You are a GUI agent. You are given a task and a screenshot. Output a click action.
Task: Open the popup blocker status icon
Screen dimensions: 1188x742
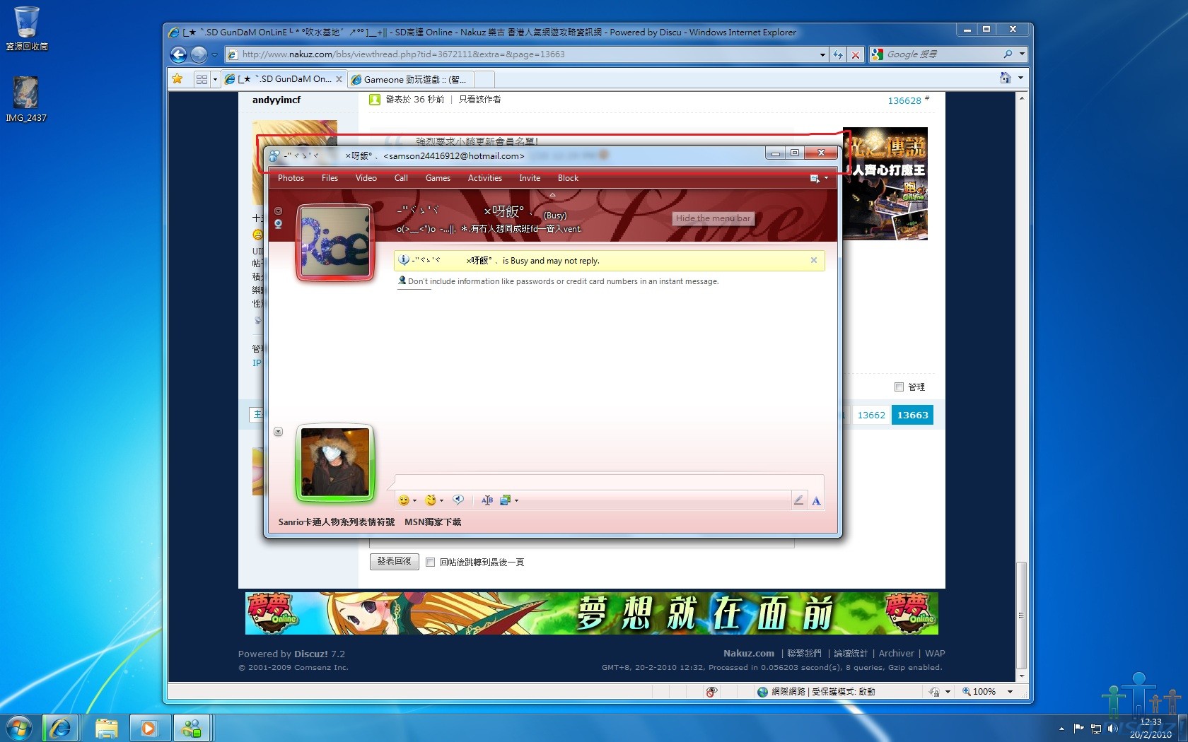click(x=711, y=692)
